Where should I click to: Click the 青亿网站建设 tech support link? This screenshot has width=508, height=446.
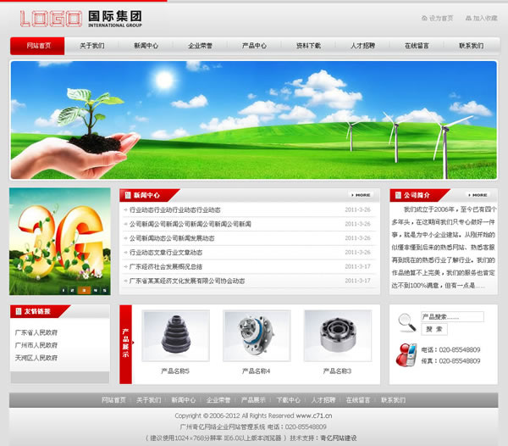(339, 438)
